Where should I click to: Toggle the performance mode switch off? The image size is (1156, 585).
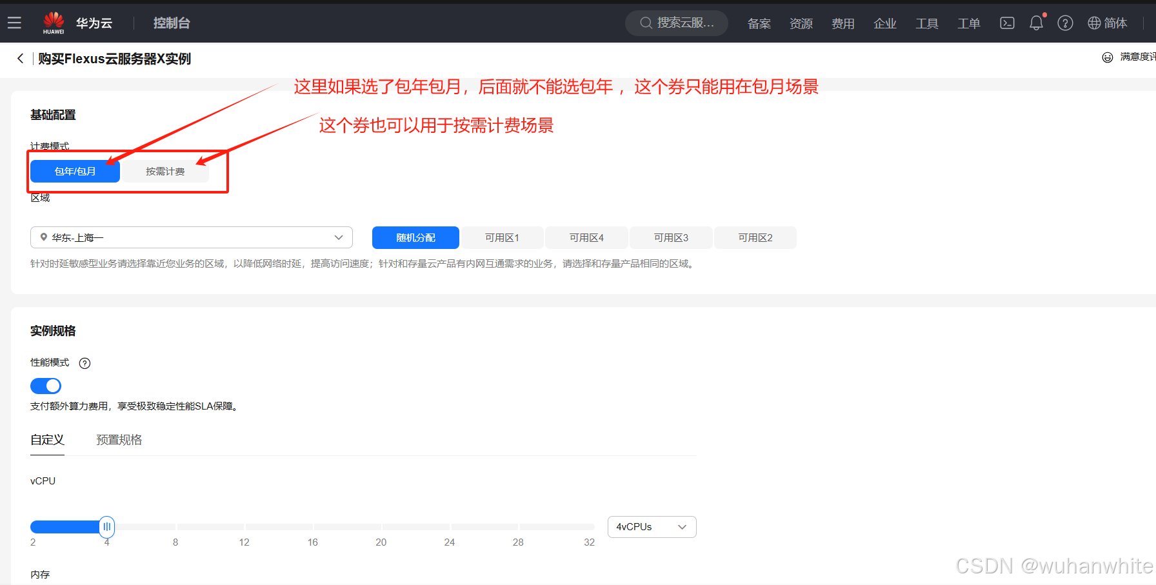tap(46, 386)
